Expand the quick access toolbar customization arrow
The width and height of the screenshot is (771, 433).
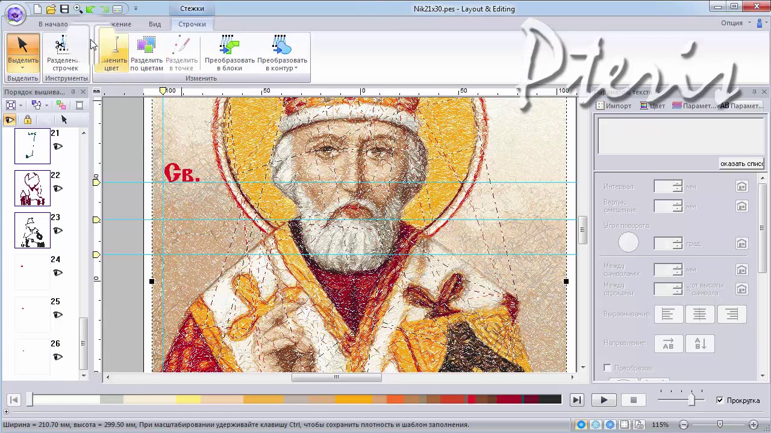tap(136, 9)
